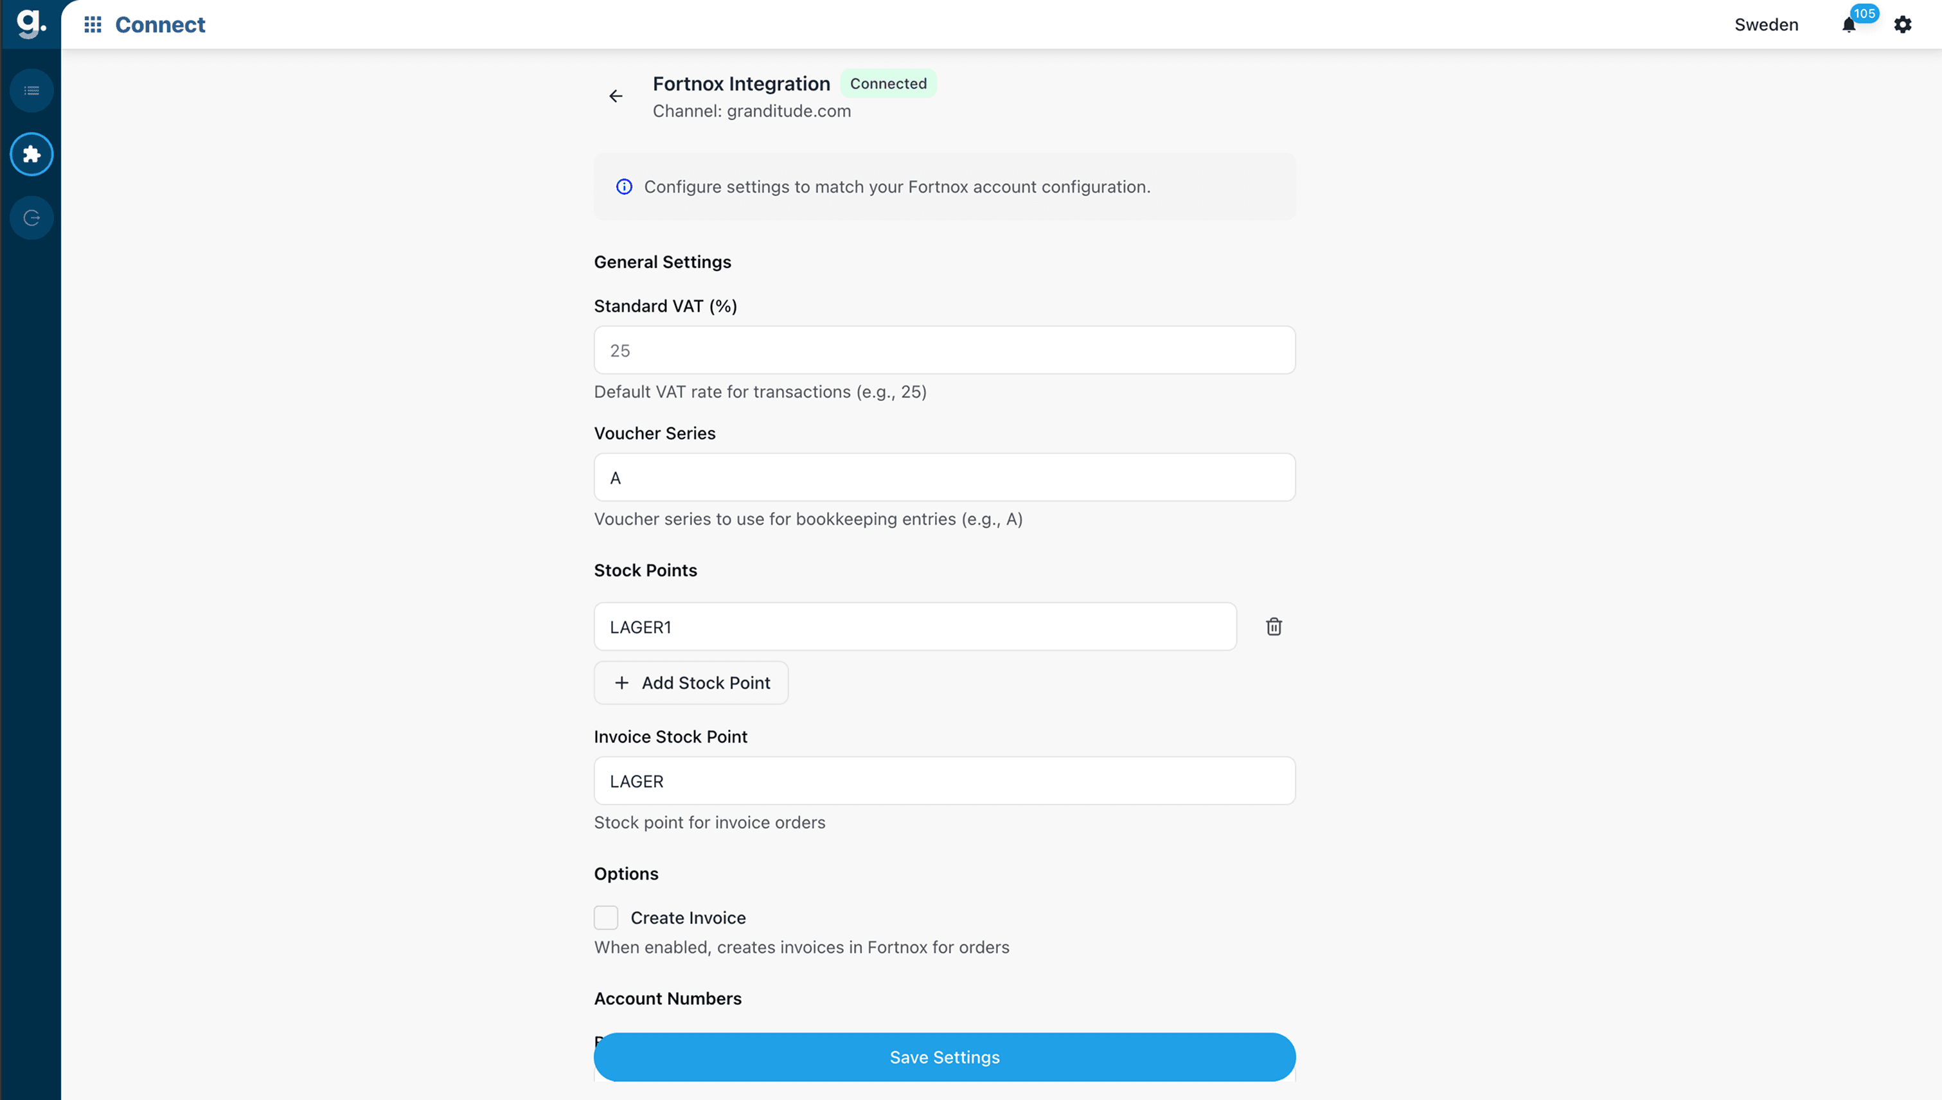Open the integrations puzzle icon in sidebar
This screenshot has height=1100, width=1942.
[31, 154]
